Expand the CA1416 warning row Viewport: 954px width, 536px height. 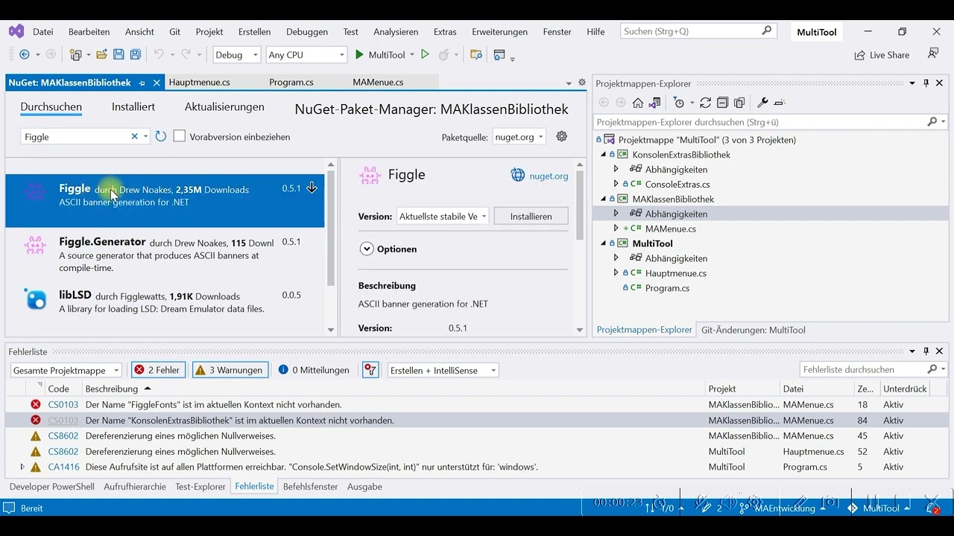click(22, 467)
